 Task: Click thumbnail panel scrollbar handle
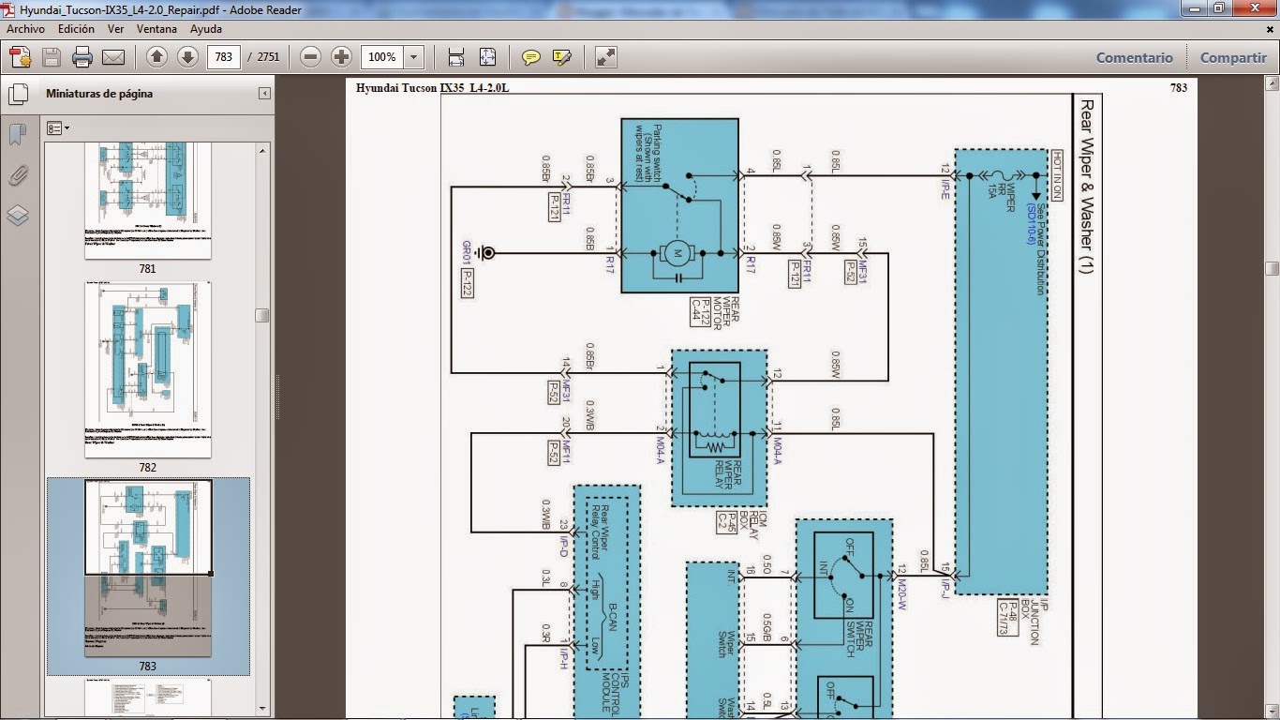(x=262, y=316)
